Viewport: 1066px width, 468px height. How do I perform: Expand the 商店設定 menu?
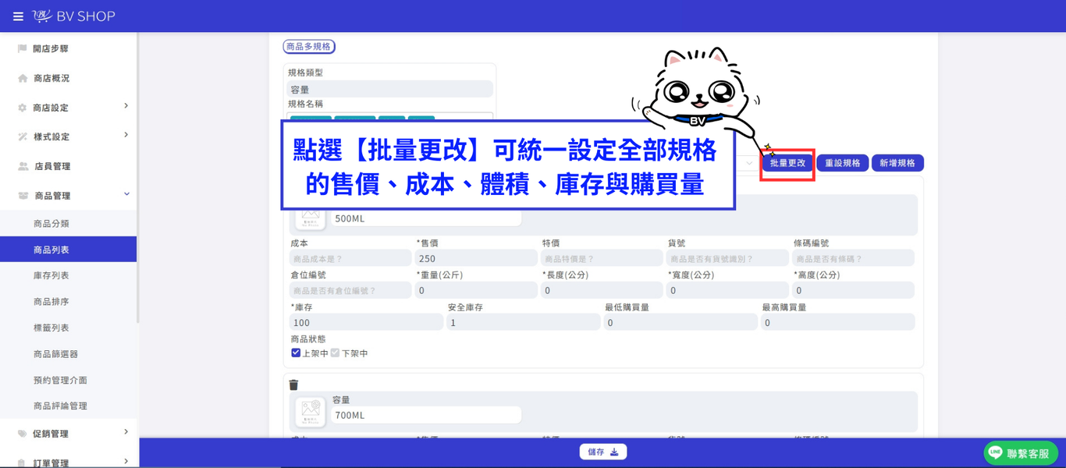(126, 106)
